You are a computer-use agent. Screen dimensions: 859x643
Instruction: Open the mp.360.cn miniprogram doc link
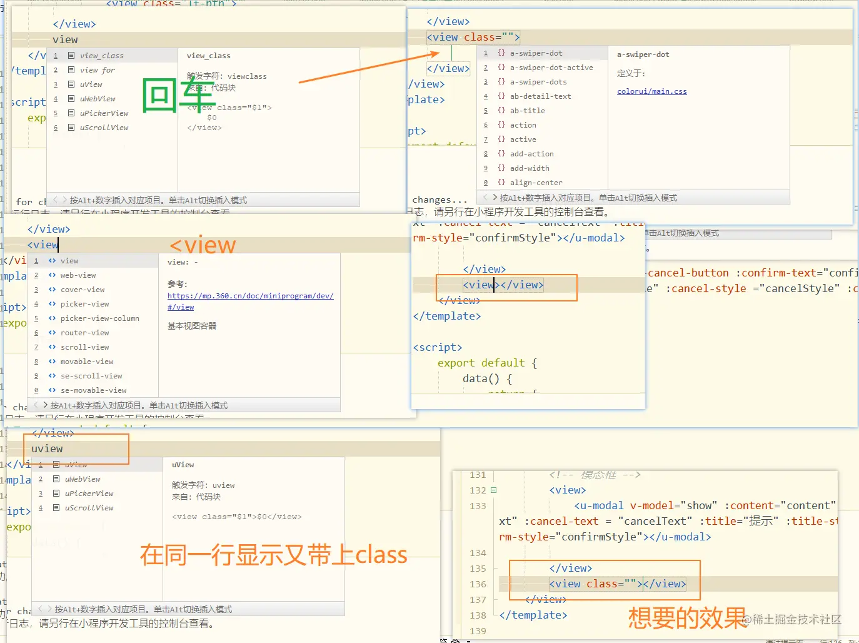[x=251, y=301]
